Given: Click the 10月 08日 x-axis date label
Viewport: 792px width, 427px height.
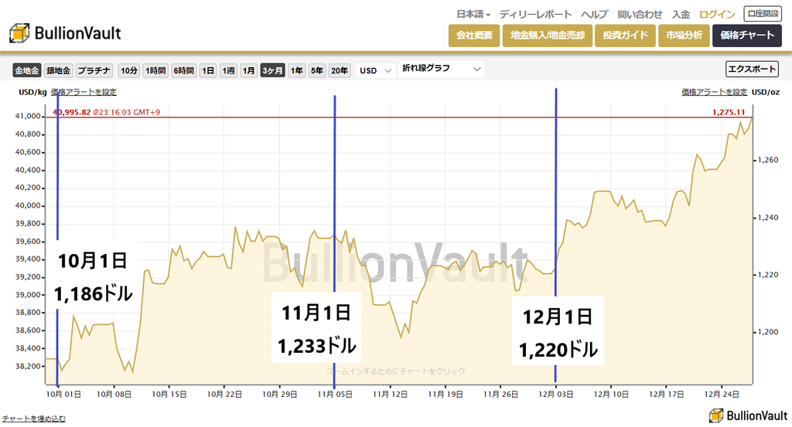Looking at the screenshot, I should (114, 395).
